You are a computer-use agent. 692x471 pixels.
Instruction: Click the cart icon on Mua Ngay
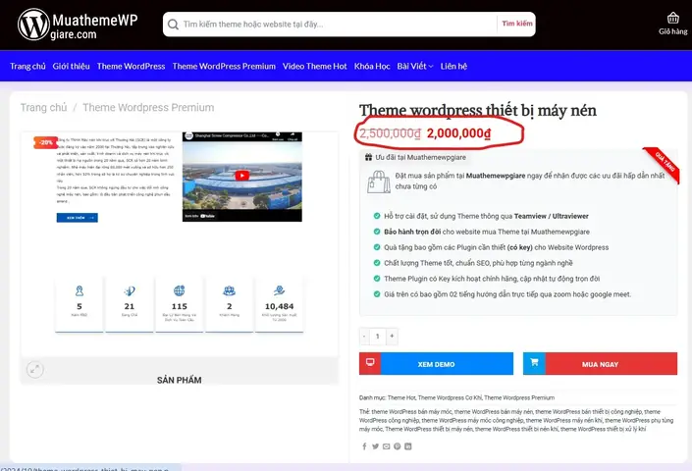(x=534, y=363)
